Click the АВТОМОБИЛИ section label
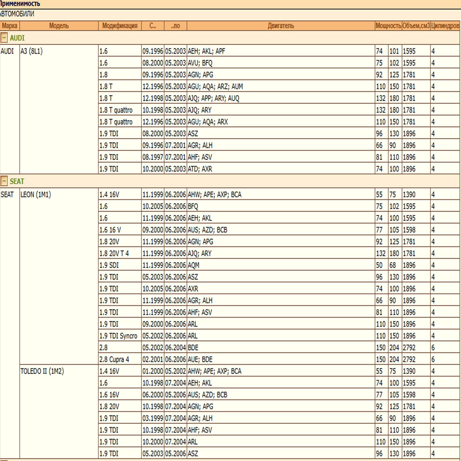 pyautogui.click(x=17, y=14)
